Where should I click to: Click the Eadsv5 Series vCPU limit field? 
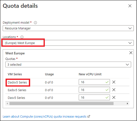94,90
